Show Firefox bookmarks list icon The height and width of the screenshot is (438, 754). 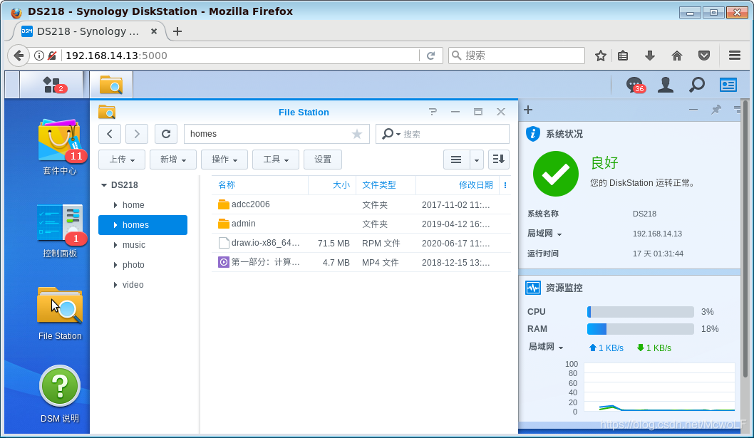pos(623,56)
